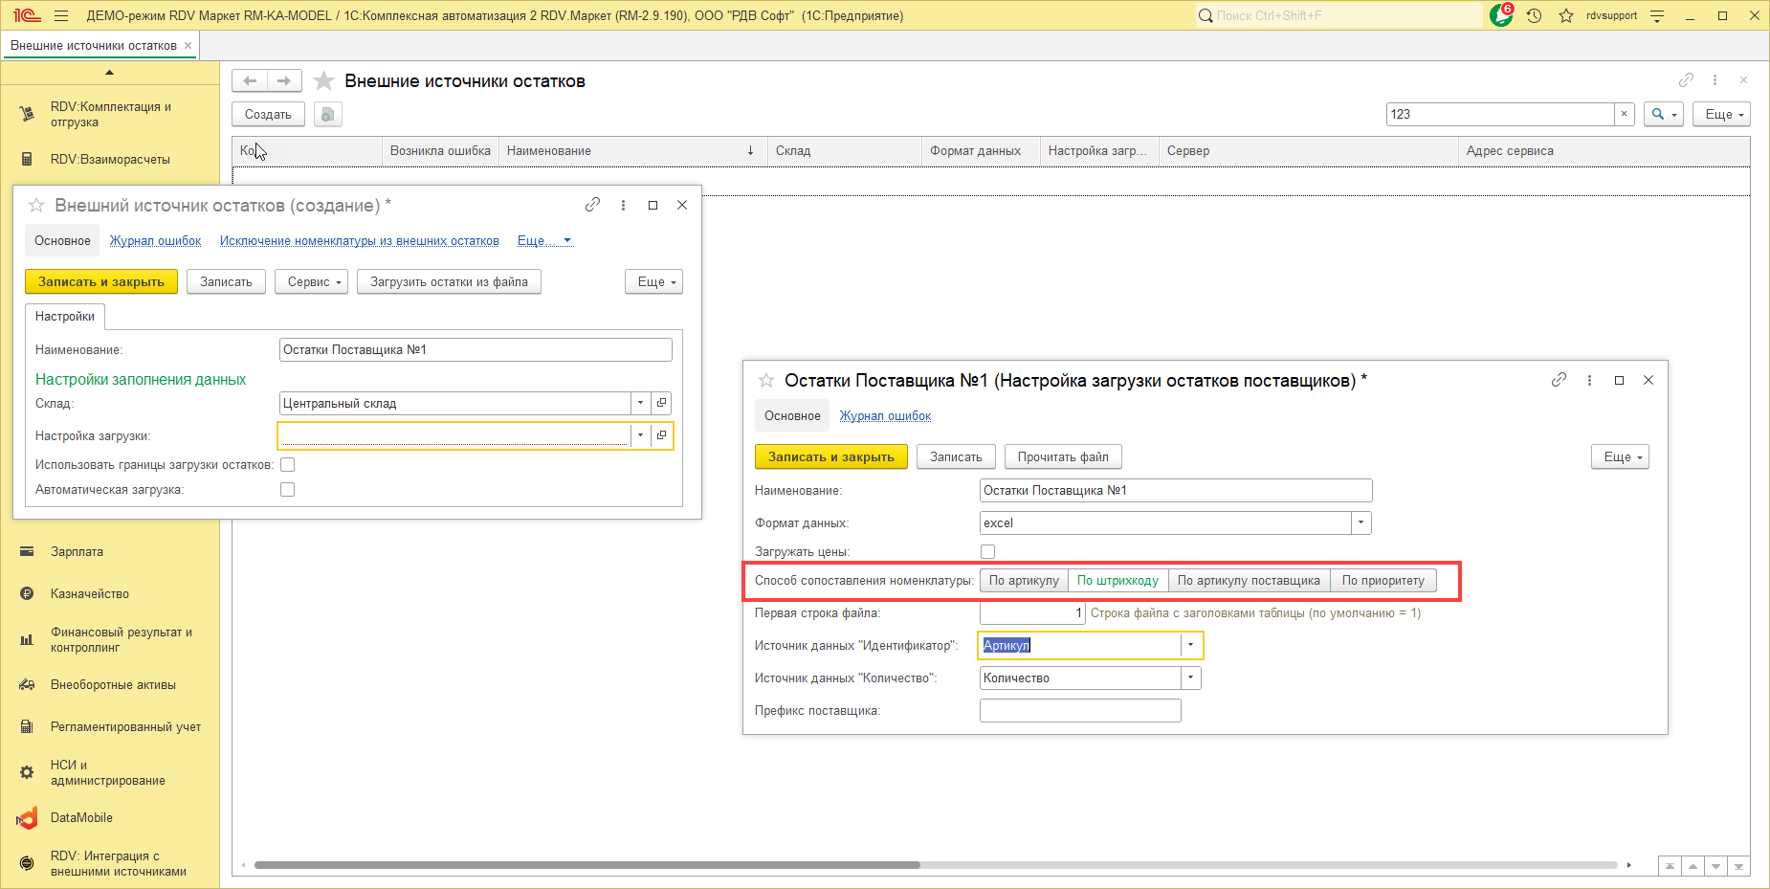Get link icon in Остатки Поставщика №1 window
Image resolution: width=1770 pixels, height=889 pixels.
tap(1559, 380)
